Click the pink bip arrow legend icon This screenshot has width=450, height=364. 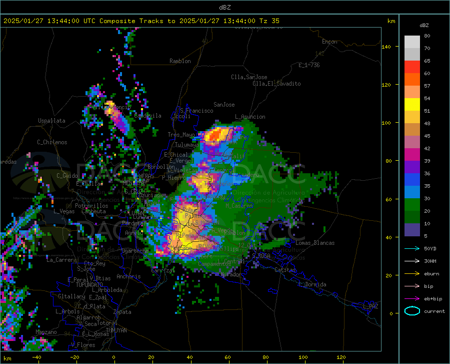(412, 286)
